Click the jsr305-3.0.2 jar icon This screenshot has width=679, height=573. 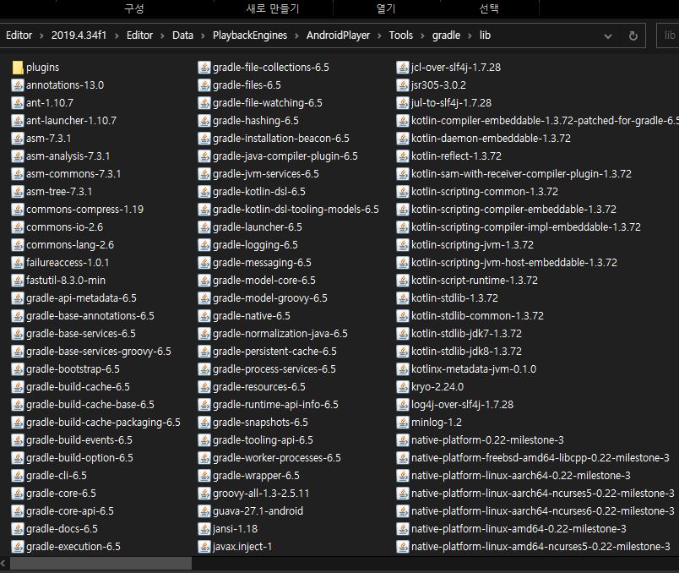click(403, 85)
